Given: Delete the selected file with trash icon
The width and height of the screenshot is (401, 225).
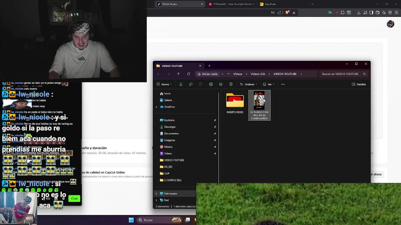Looking at the screenshot, I should coord(231,84).
